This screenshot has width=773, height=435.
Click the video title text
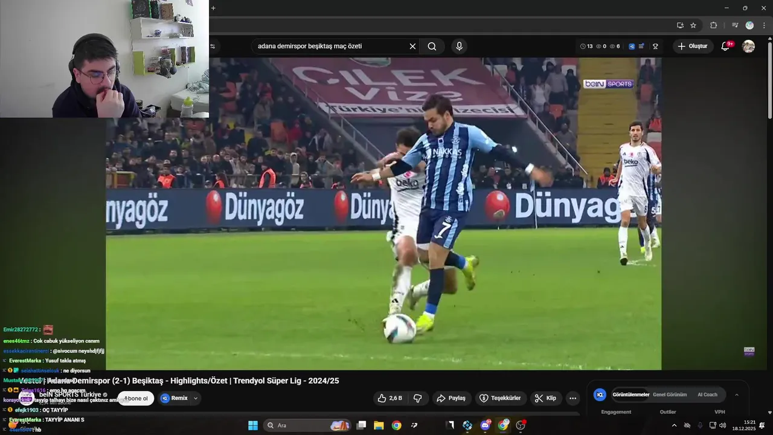click(x=179, y=381)
